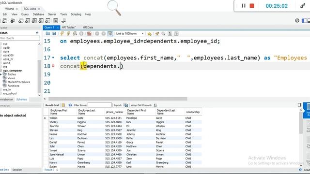310x174 pixels.
Task: Select the xyz_company schema
Action: click(12, 71)
